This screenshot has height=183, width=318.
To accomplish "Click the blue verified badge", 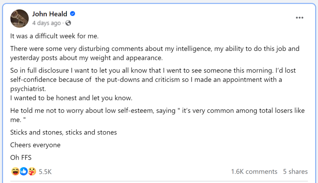I will (x=73, y=14).
